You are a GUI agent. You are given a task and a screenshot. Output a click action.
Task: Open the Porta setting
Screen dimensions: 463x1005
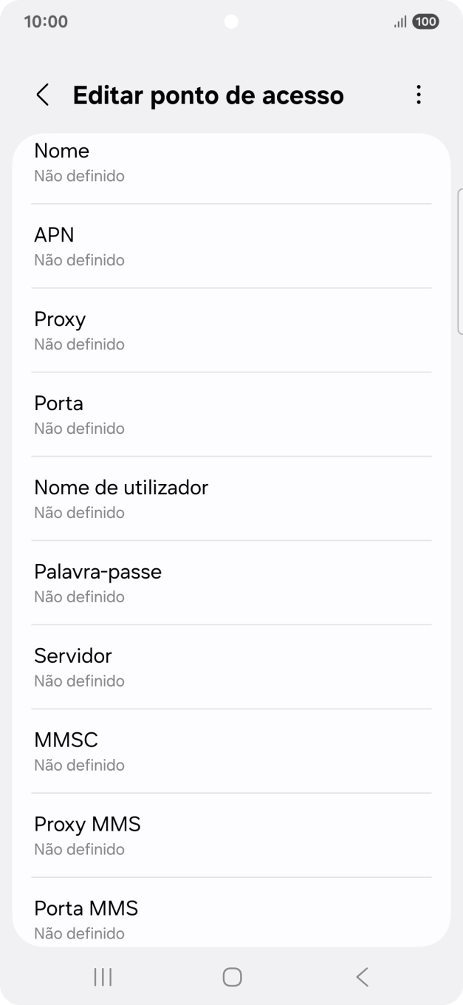[x=231, y=414]
